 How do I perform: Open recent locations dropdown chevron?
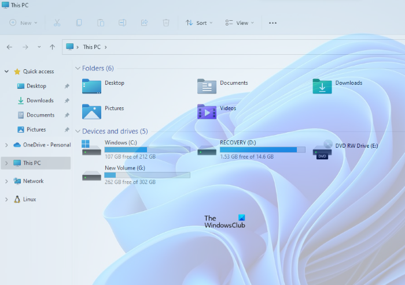[39, 47]
